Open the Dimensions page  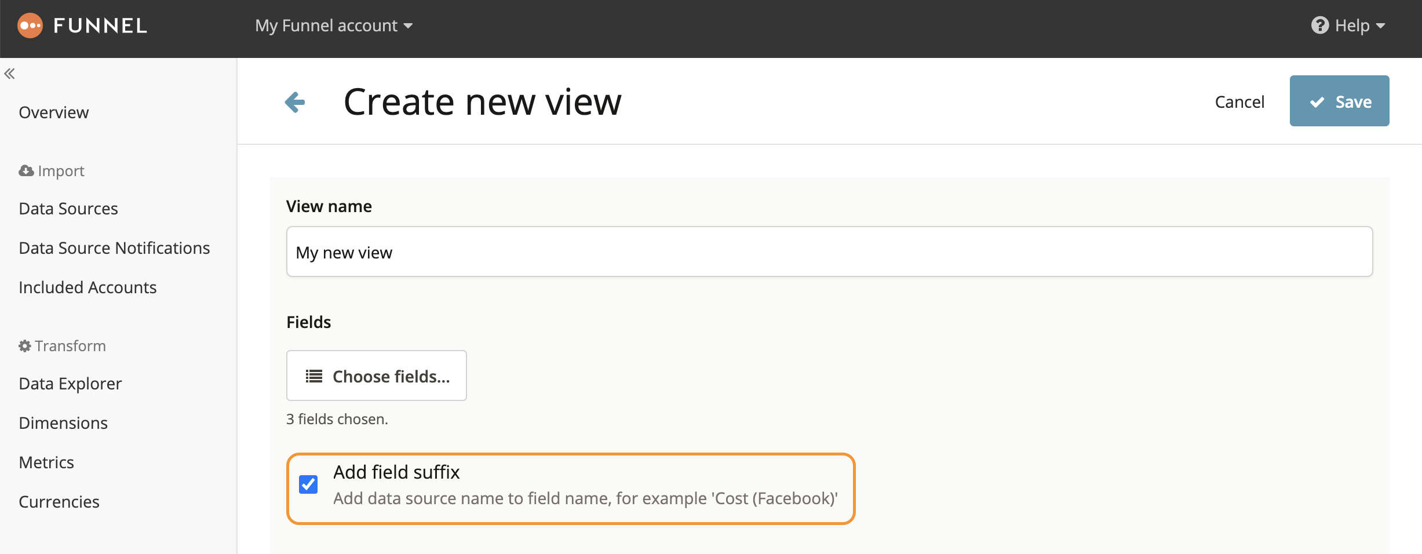tap(63, 423)
